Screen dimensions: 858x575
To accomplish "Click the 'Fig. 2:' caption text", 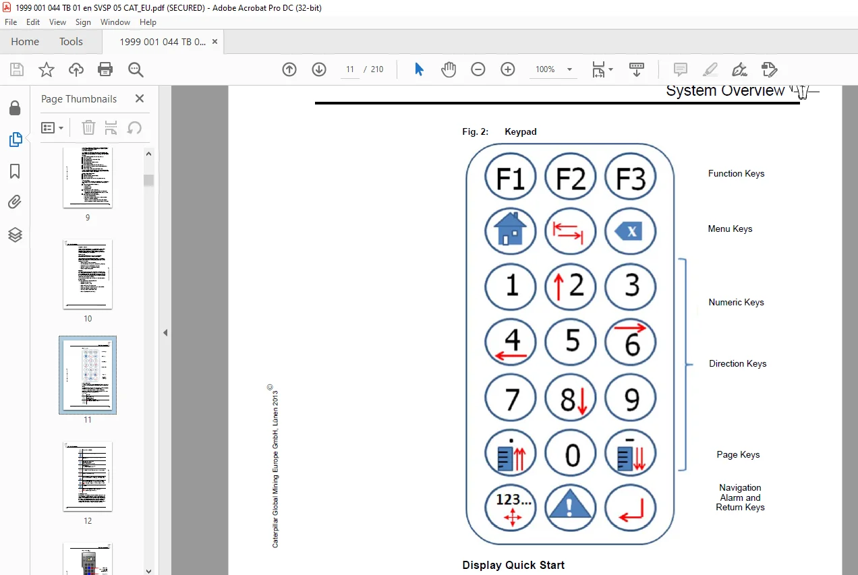I will [475, 131].
